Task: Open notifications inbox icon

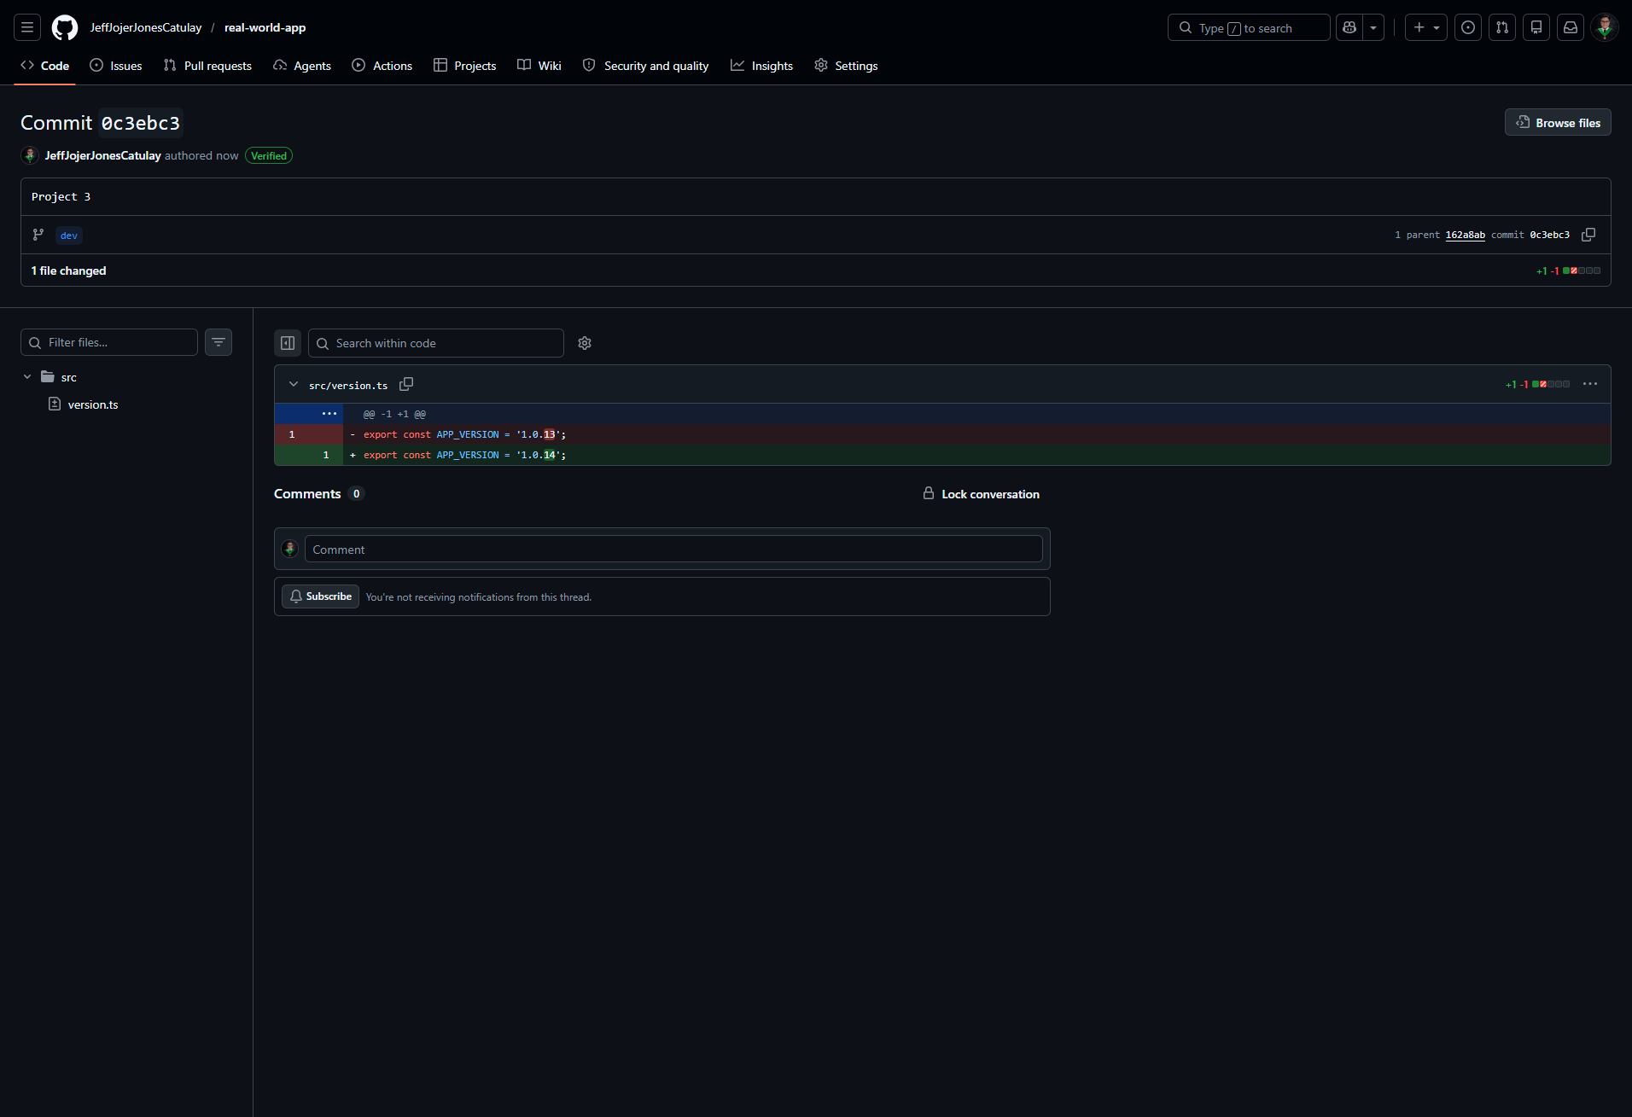Action: coord(1571,27)
